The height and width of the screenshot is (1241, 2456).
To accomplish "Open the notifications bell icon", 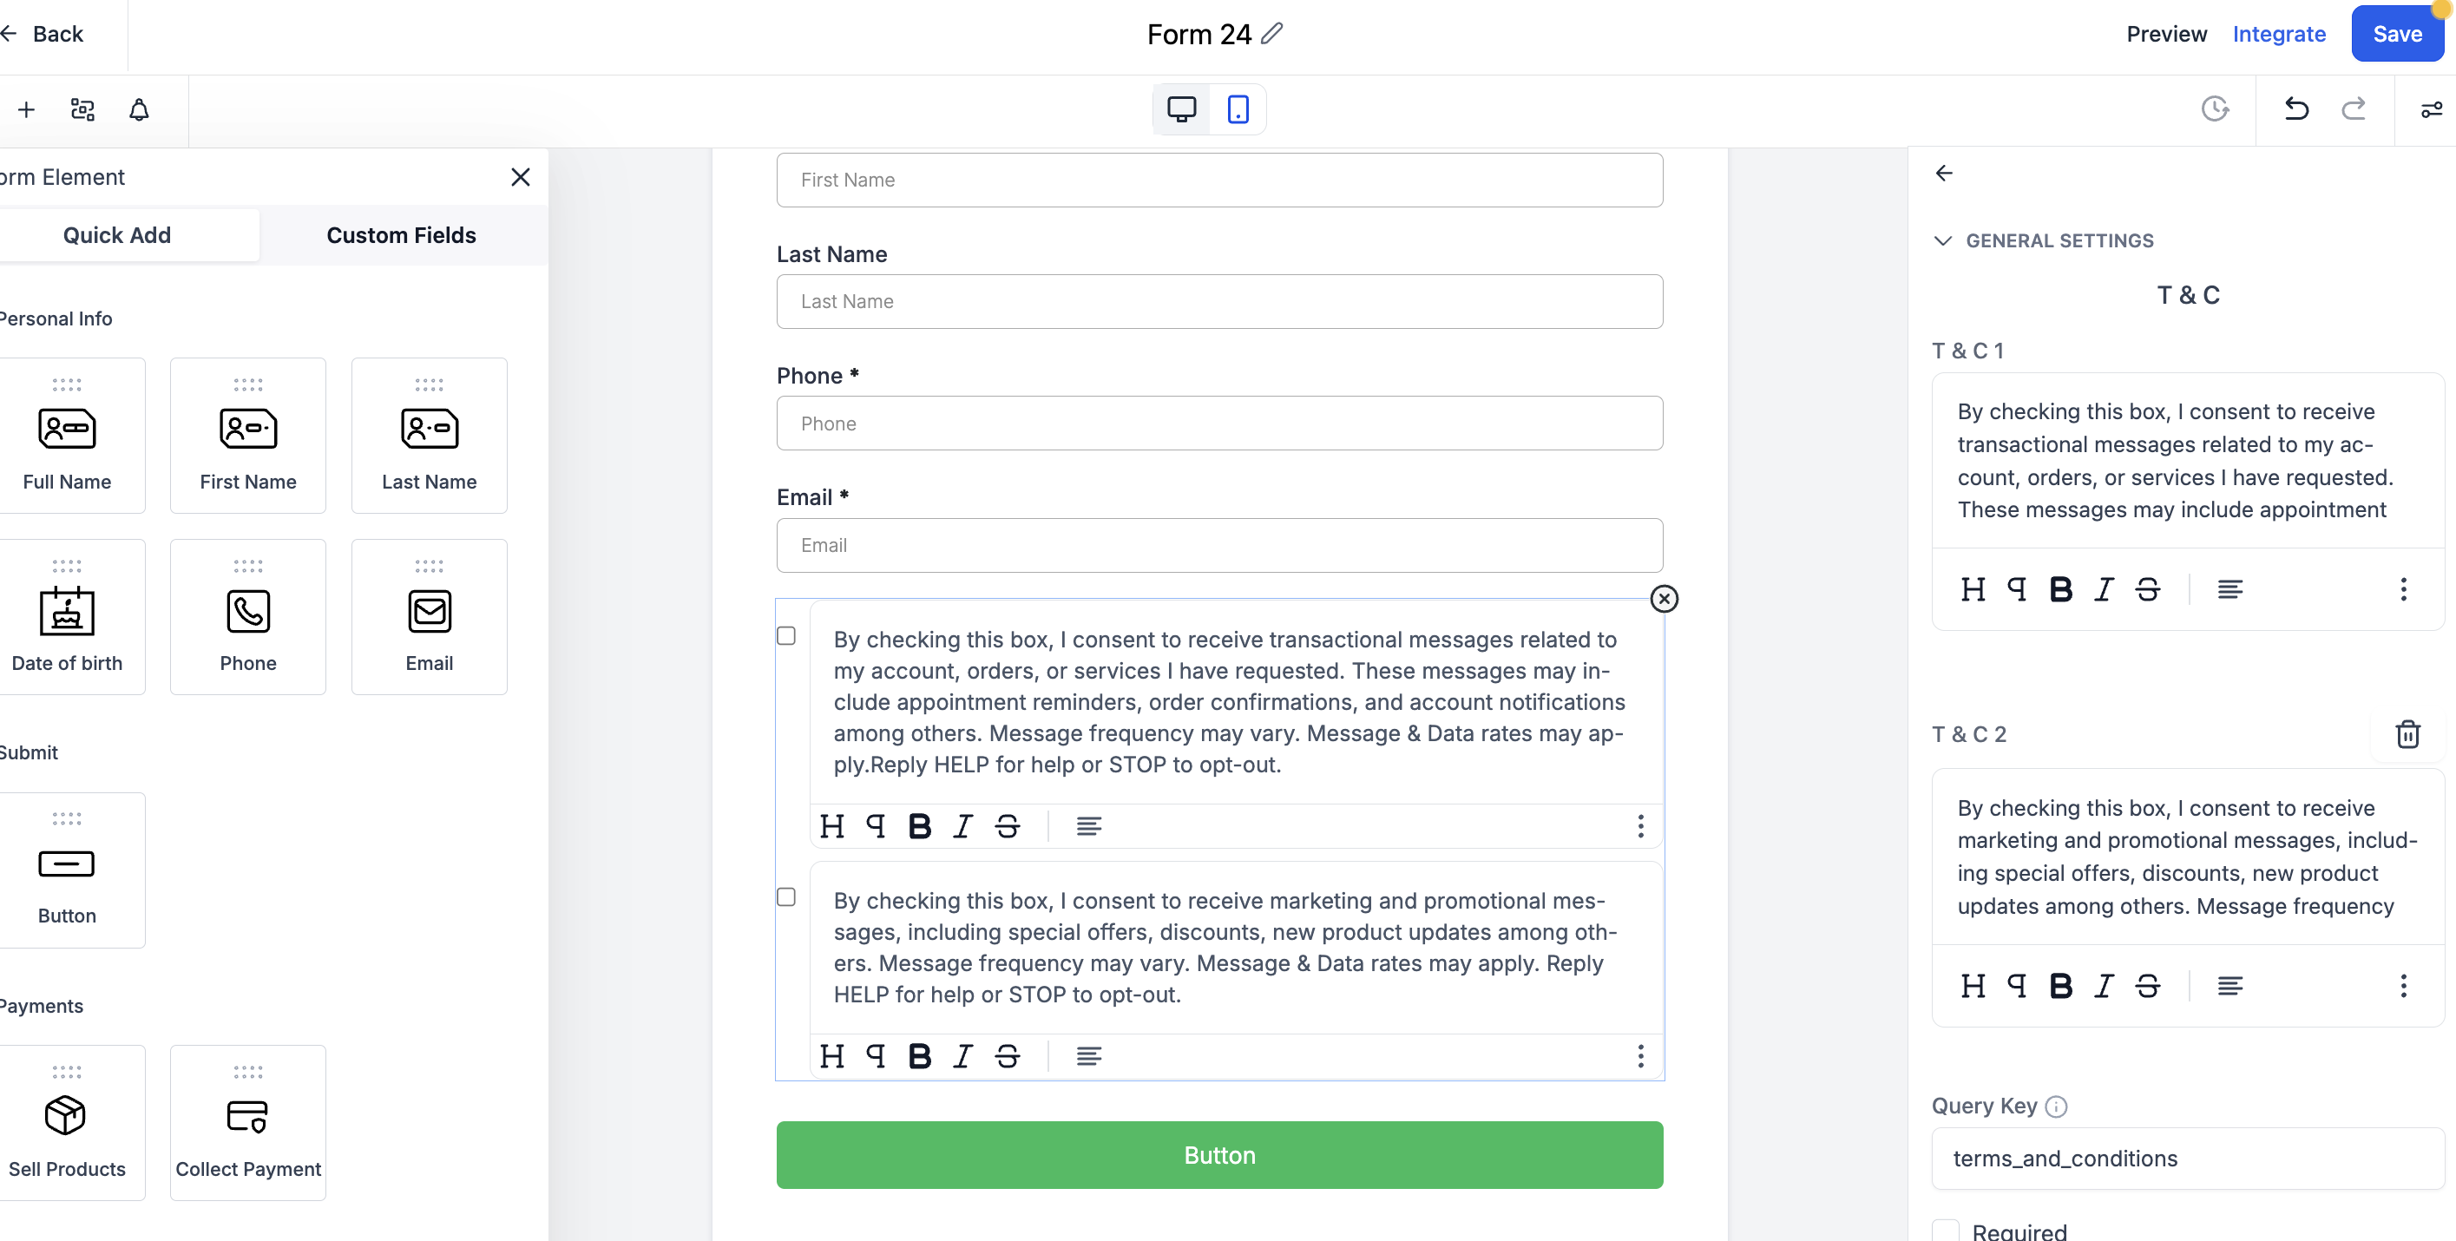I will pyautogui.click(x=139, y=109).
